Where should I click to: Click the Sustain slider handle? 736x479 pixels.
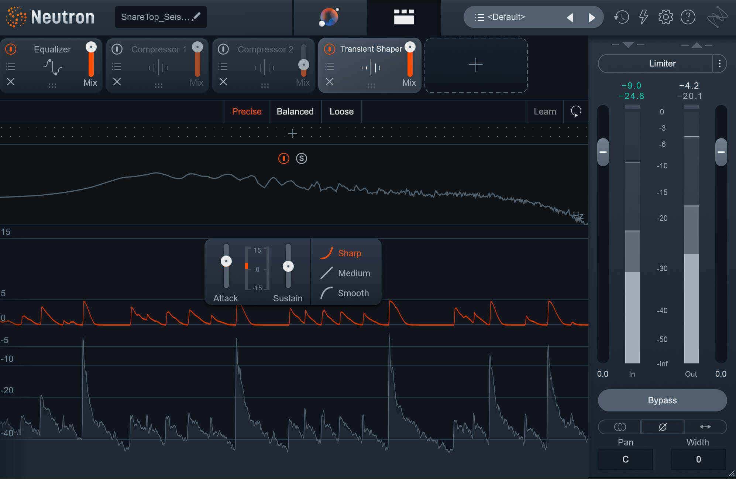coord(288,266)
